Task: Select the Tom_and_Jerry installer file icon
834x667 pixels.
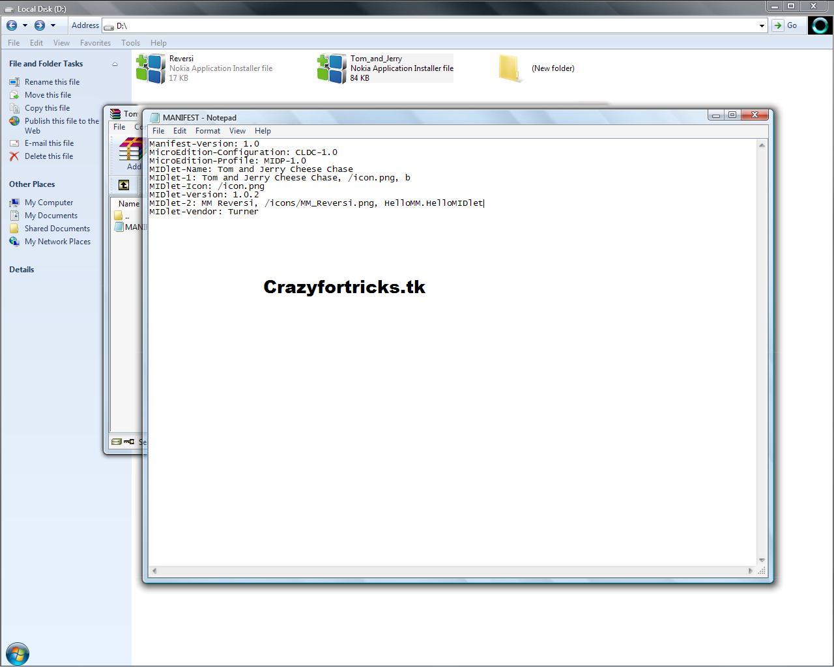Action: tap(332, 68)
